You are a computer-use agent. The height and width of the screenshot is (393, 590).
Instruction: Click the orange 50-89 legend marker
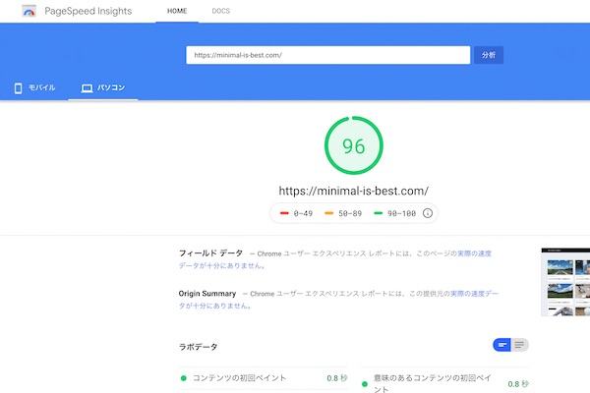[328, 213]
